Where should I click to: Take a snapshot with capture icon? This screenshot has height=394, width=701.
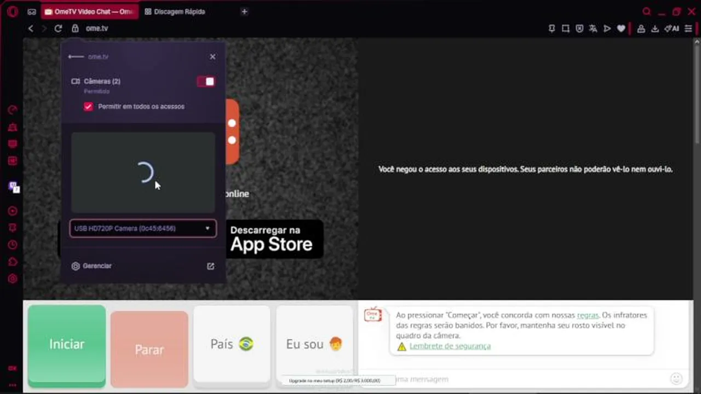566,28
